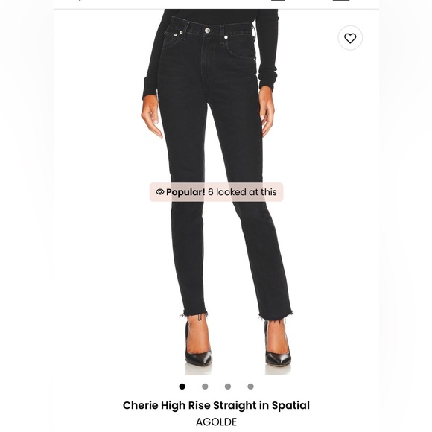Tap the '6 looked at this' text
Viewport: 432px width, 432px height.
click(x=243, y=192)
